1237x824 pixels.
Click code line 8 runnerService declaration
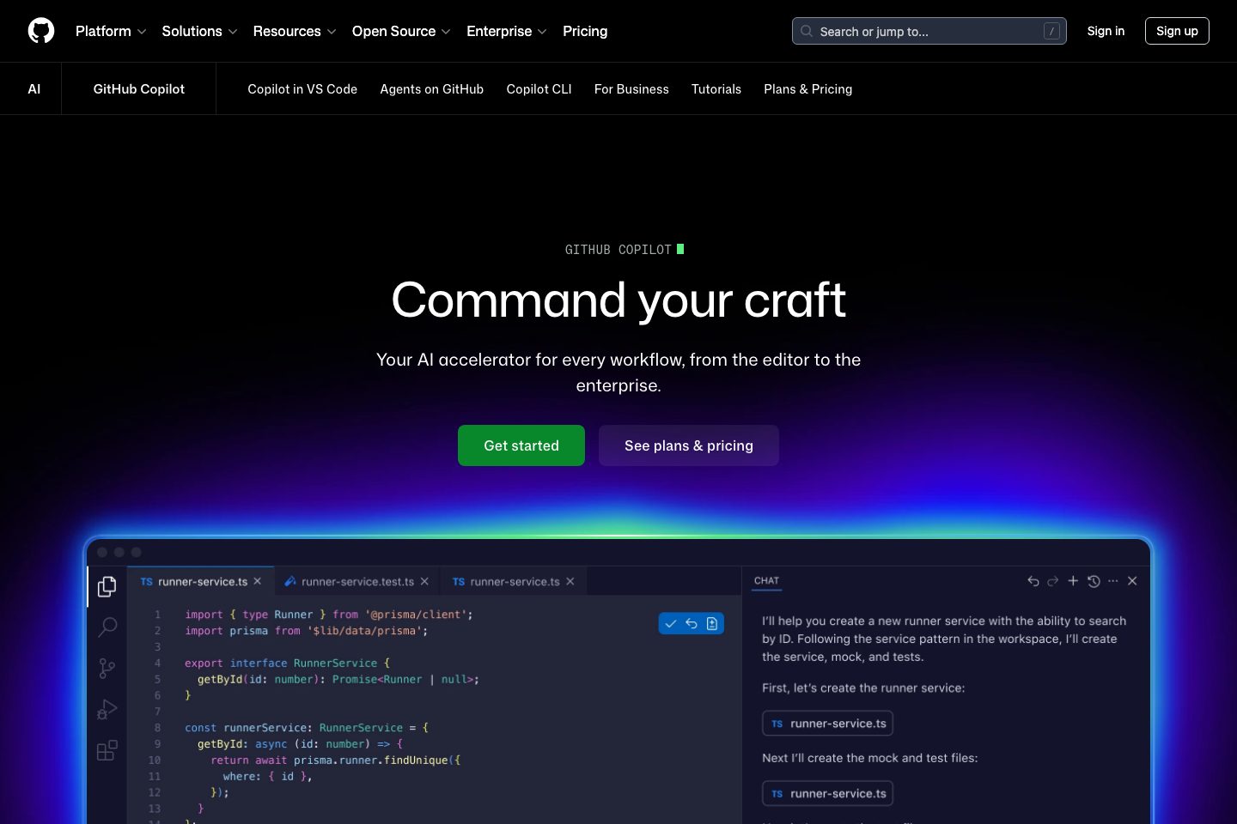[307, 728]
